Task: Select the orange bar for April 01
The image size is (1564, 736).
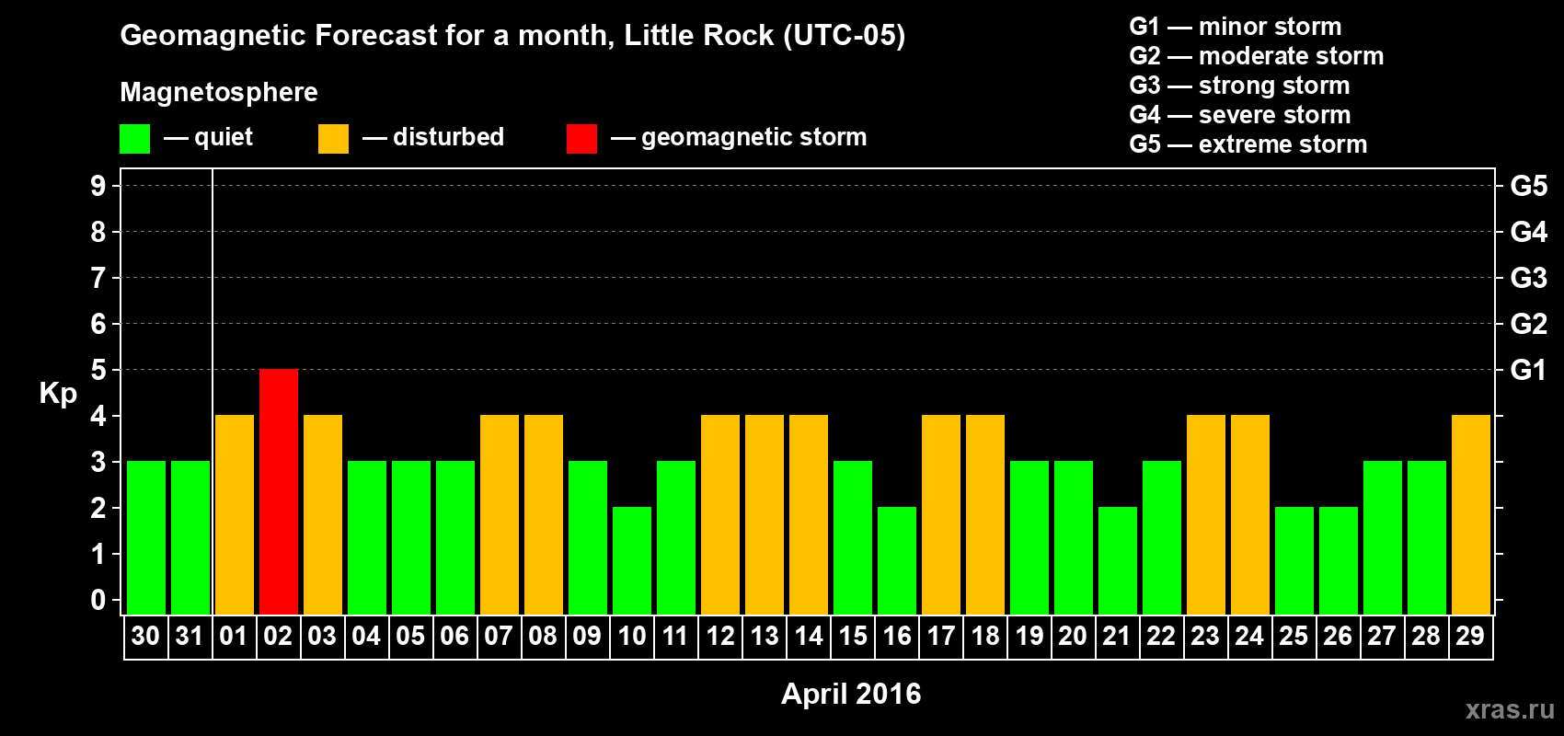Action: [235, 514]
